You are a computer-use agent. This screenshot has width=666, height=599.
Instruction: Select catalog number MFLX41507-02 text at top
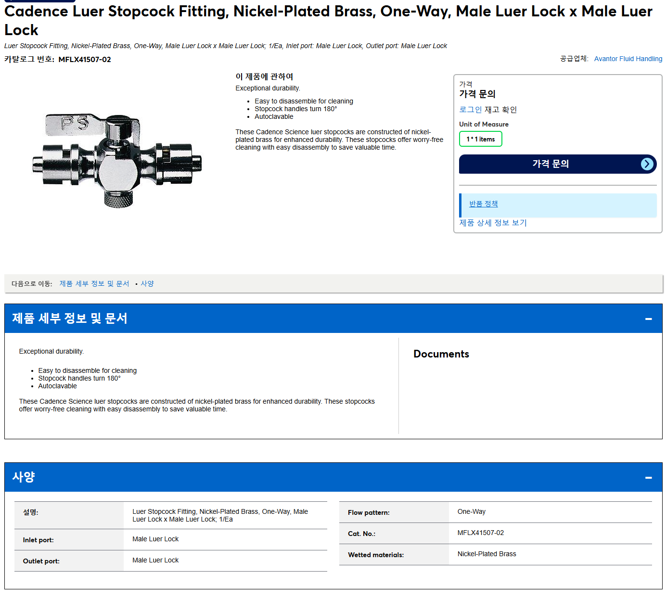coord(85,60)
